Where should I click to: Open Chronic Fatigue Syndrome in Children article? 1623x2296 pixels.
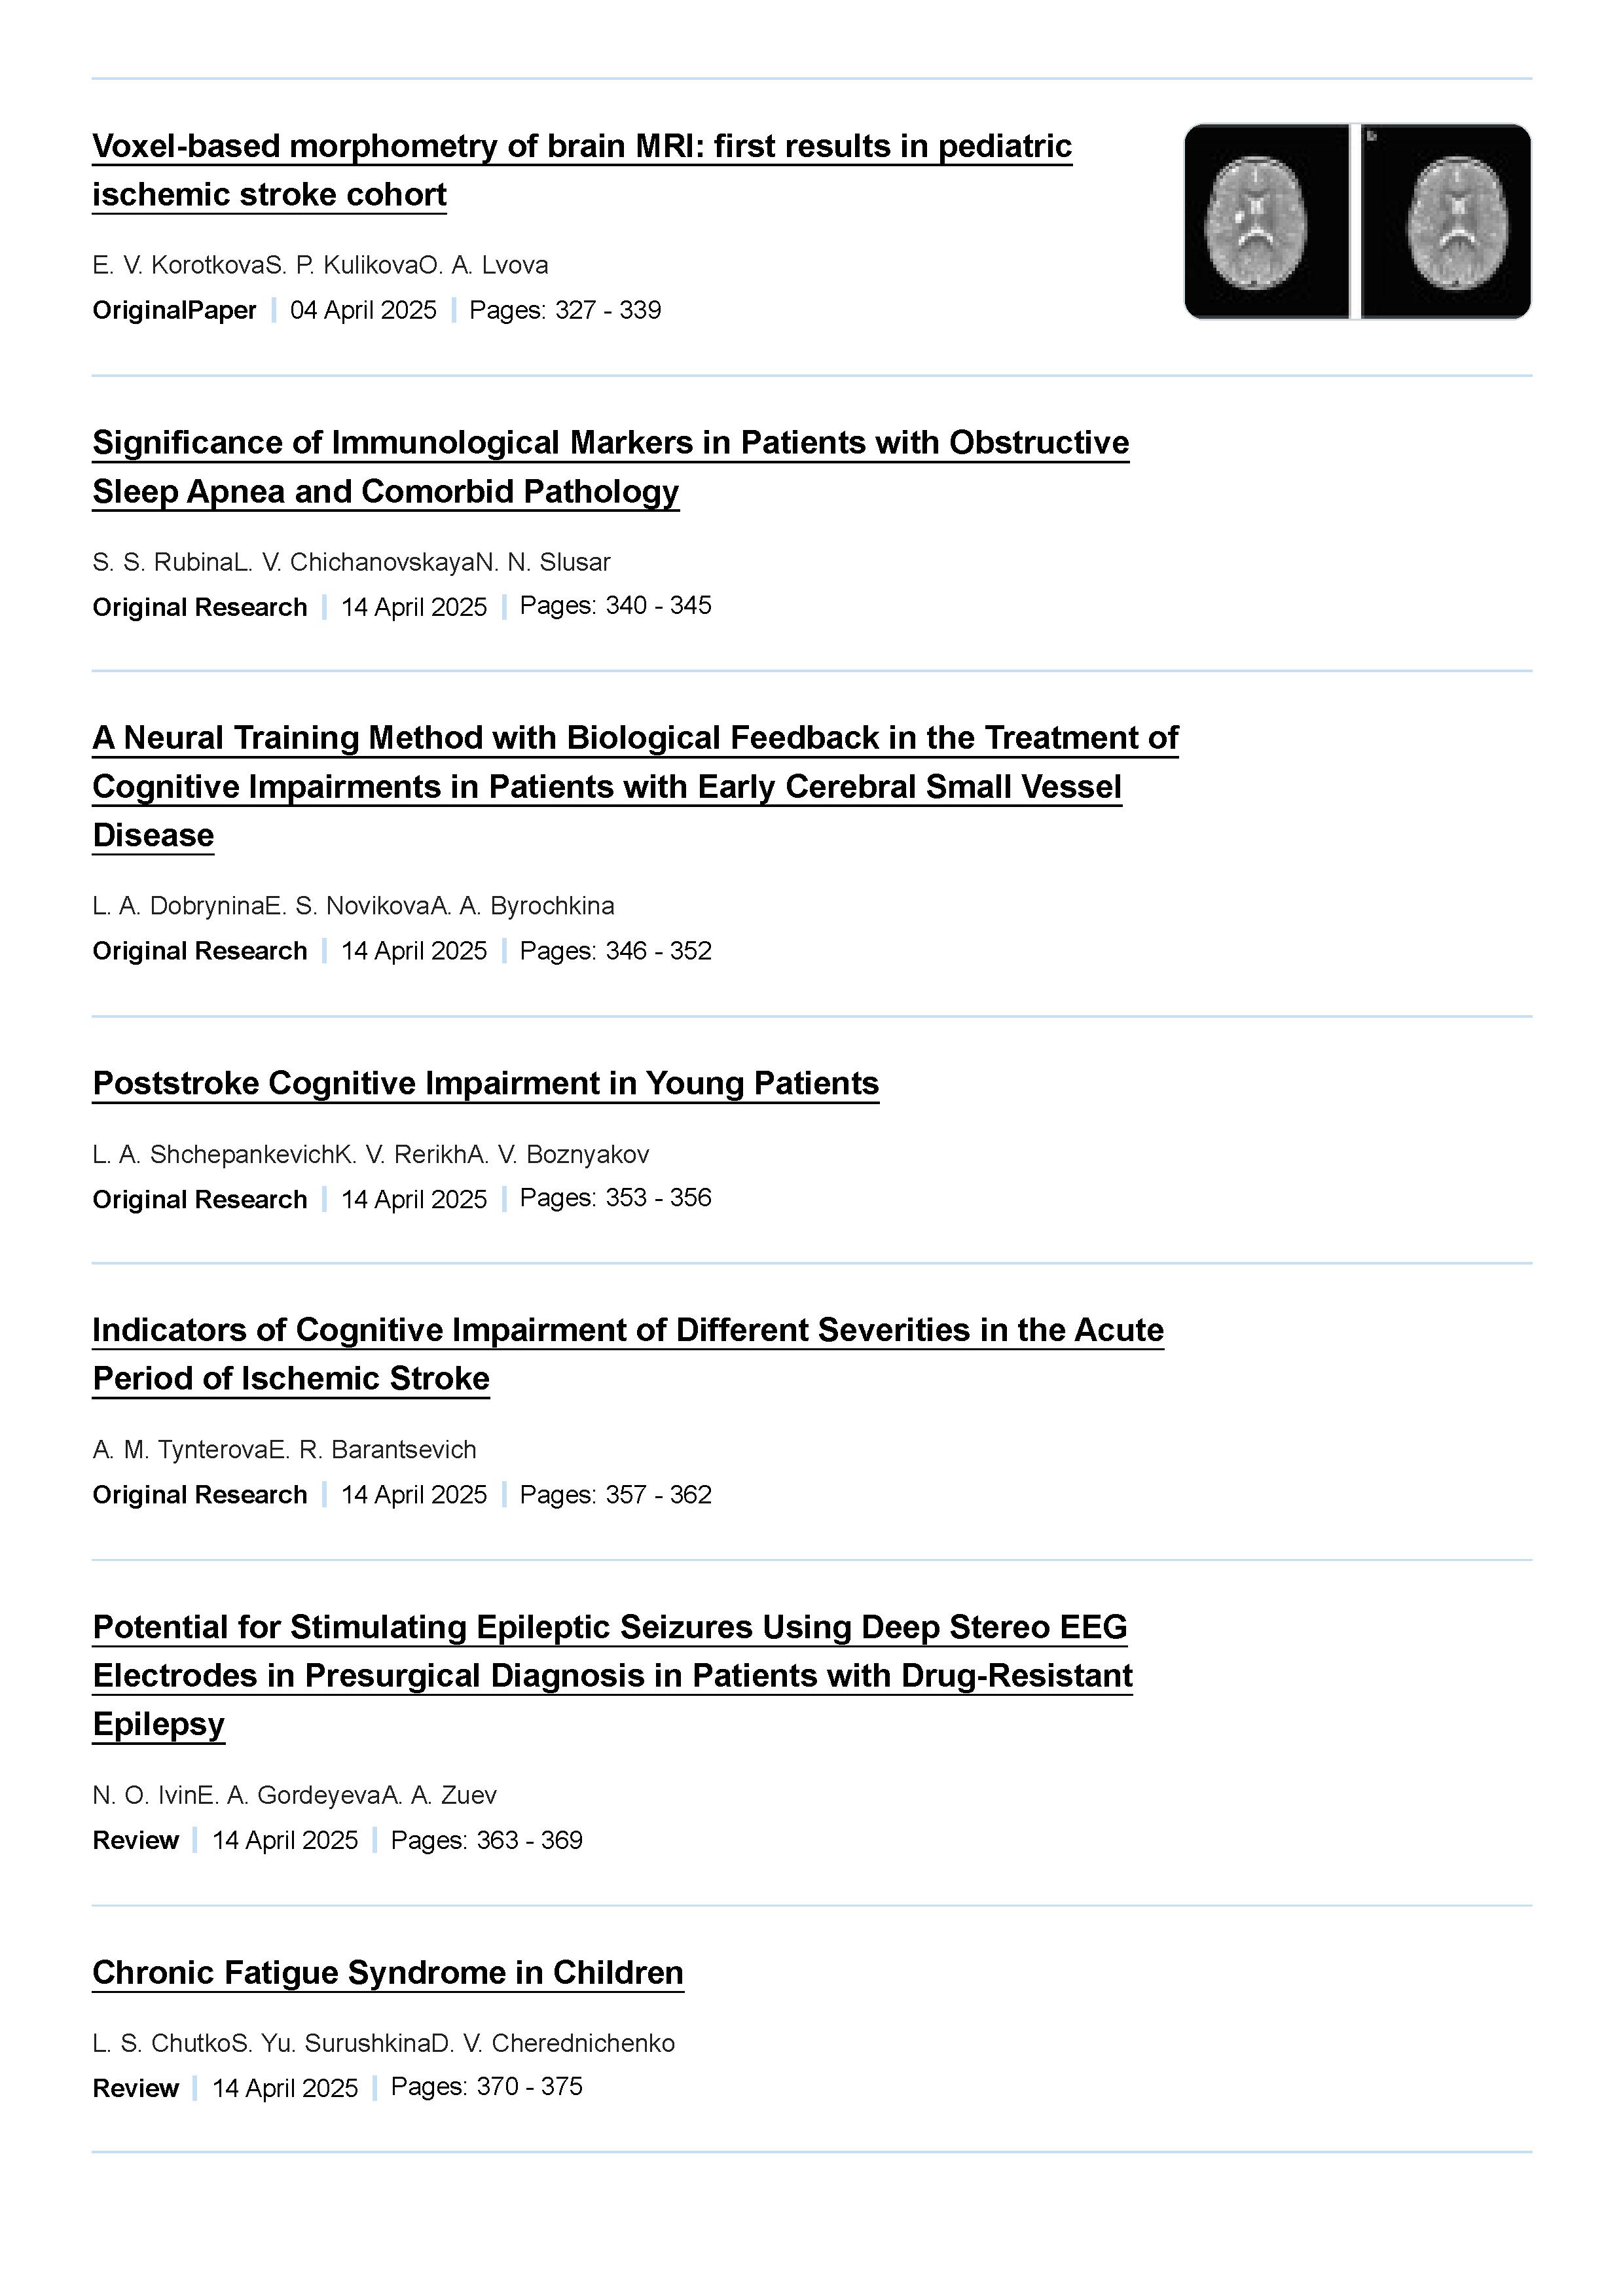click(388, 1972)
